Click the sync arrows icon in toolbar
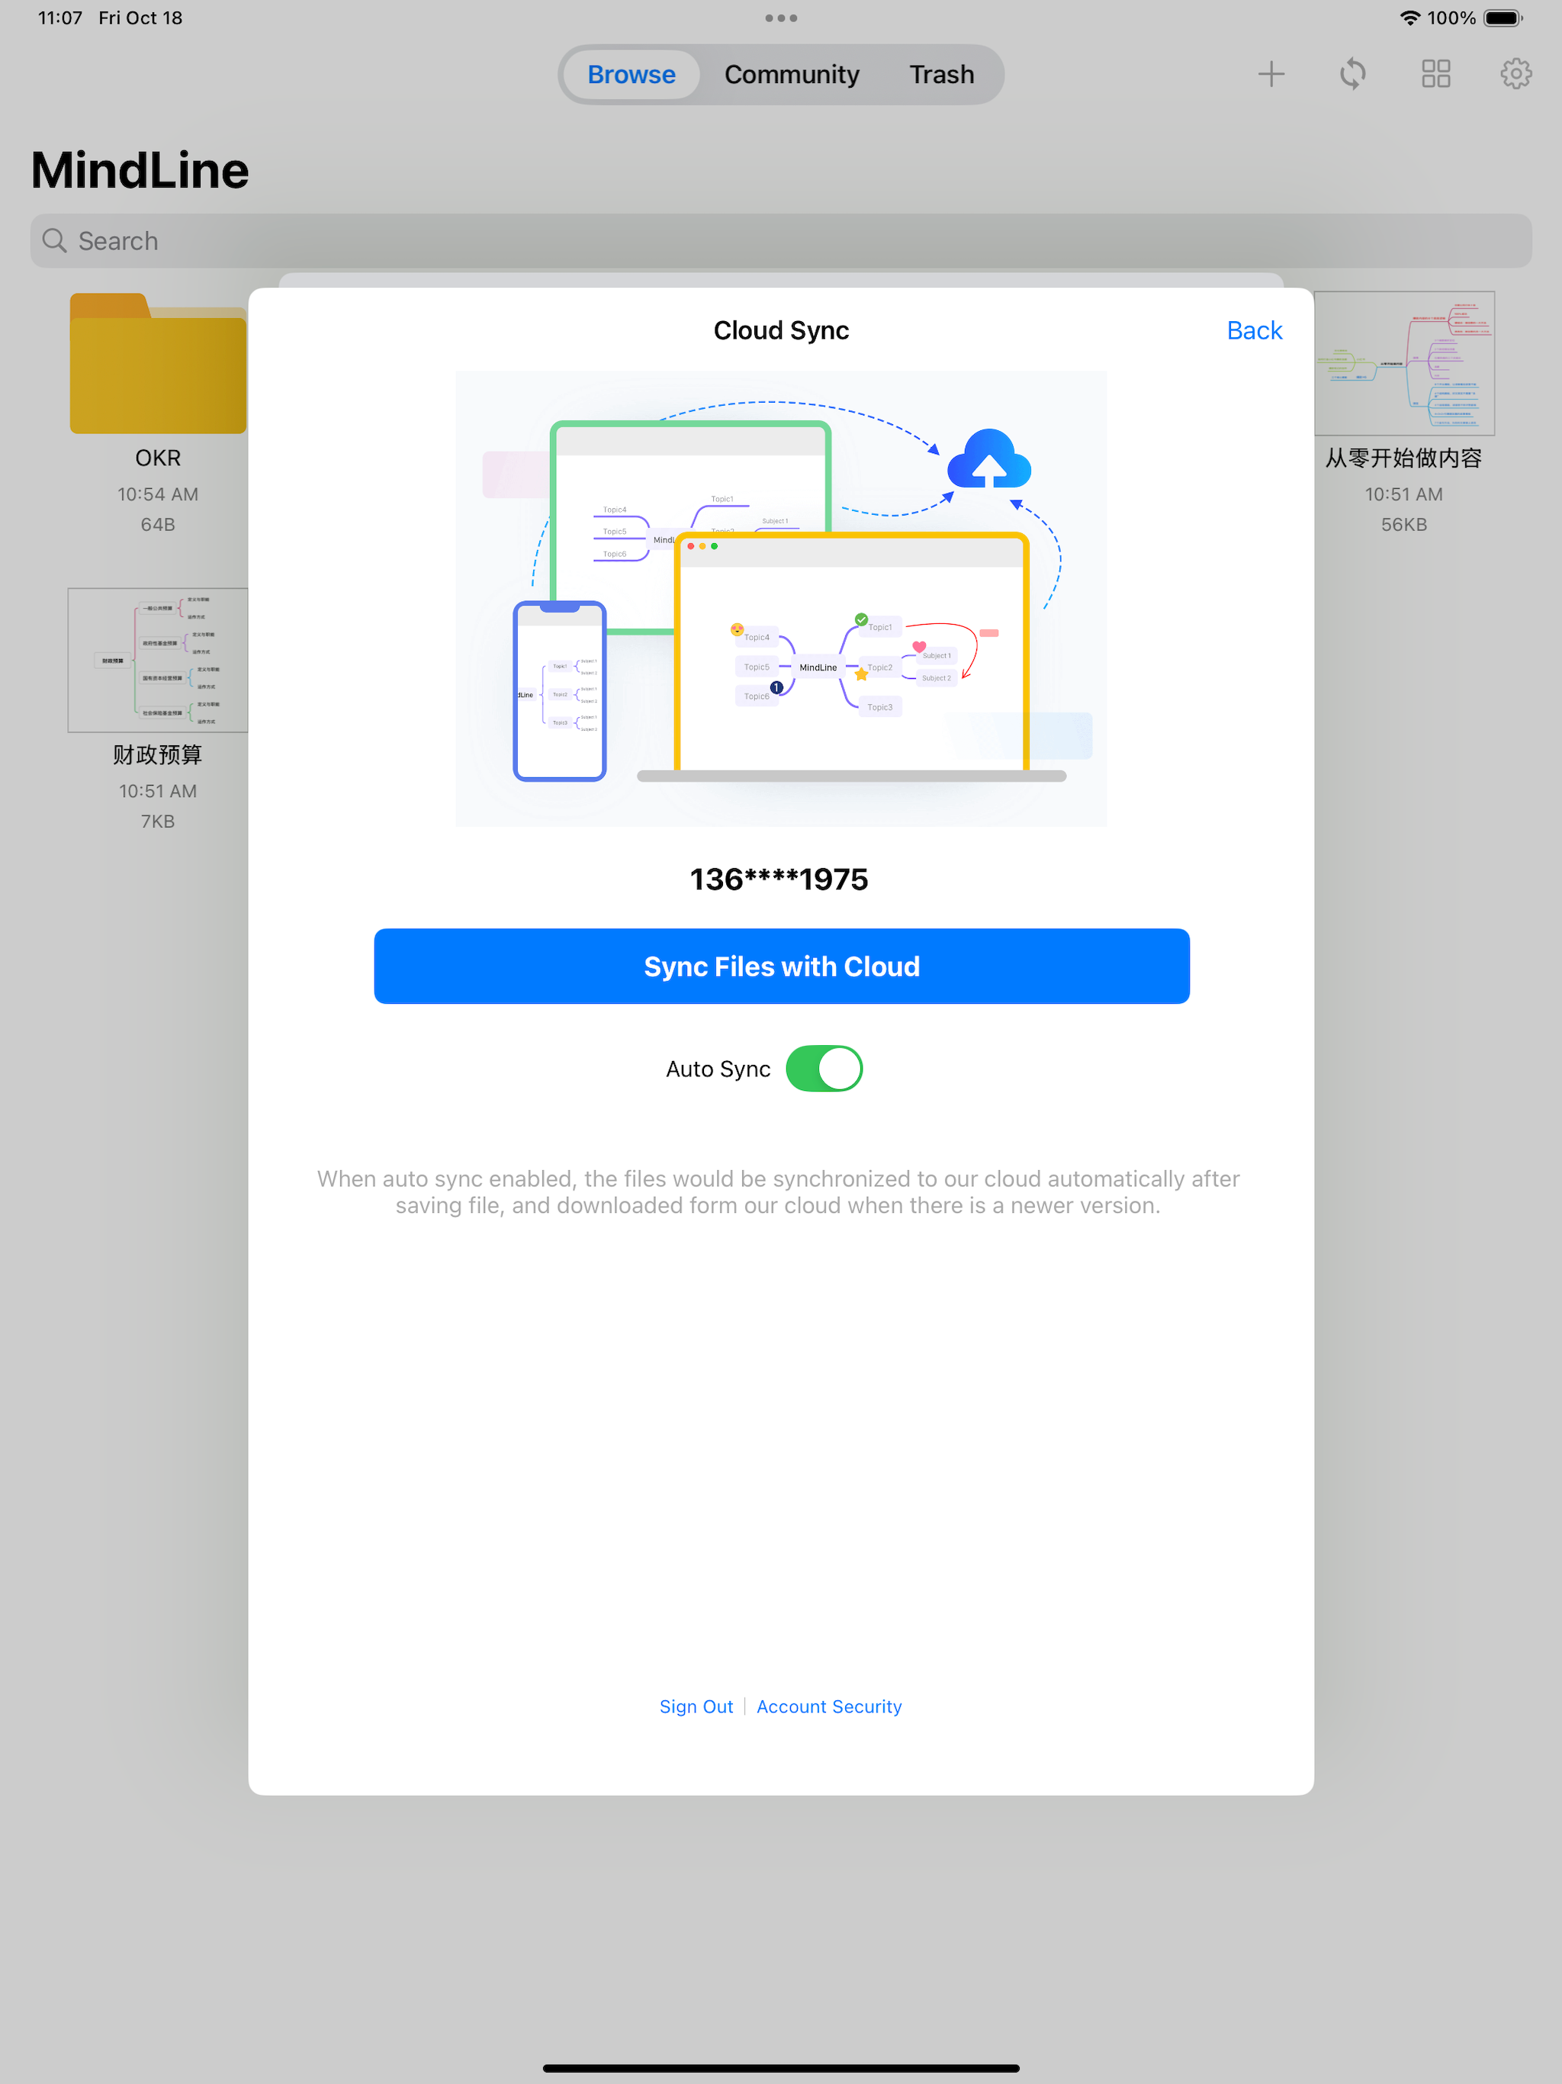The height and width of the screenshot is (2084, 1562). click(1352, 73)
